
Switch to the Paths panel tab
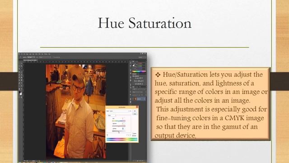point(140,87)
